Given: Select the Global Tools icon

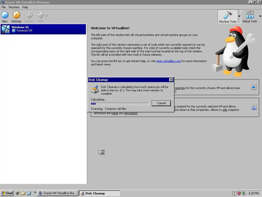Looking at the screenshot, I should (x=250, y=15).
